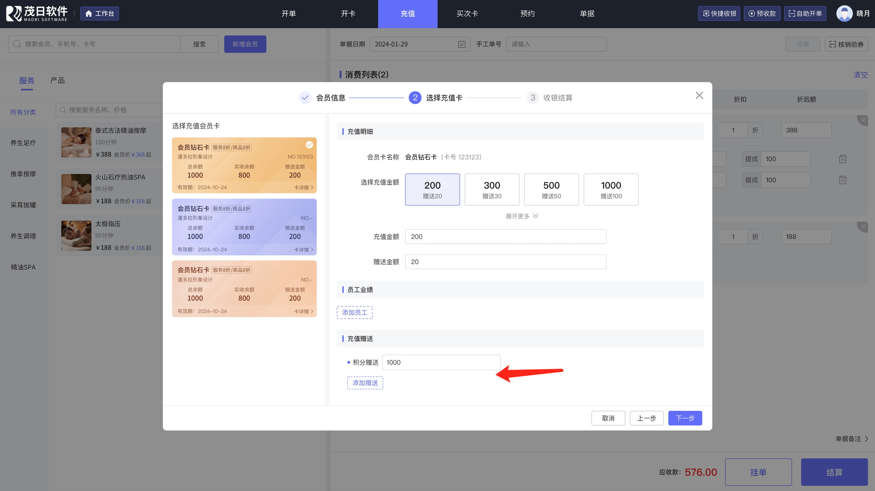
Task: Expand 展开更多 recharge amounts
Action: (x=522, y=216)
